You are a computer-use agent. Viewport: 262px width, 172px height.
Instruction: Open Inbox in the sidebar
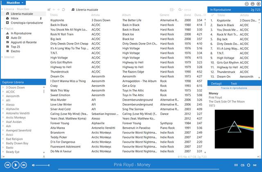15,18
